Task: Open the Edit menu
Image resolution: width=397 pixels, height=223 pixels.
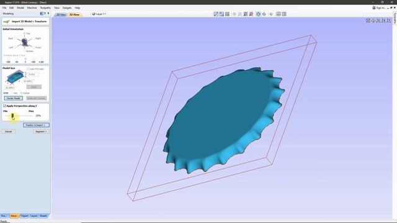Action: pos(12,8)
